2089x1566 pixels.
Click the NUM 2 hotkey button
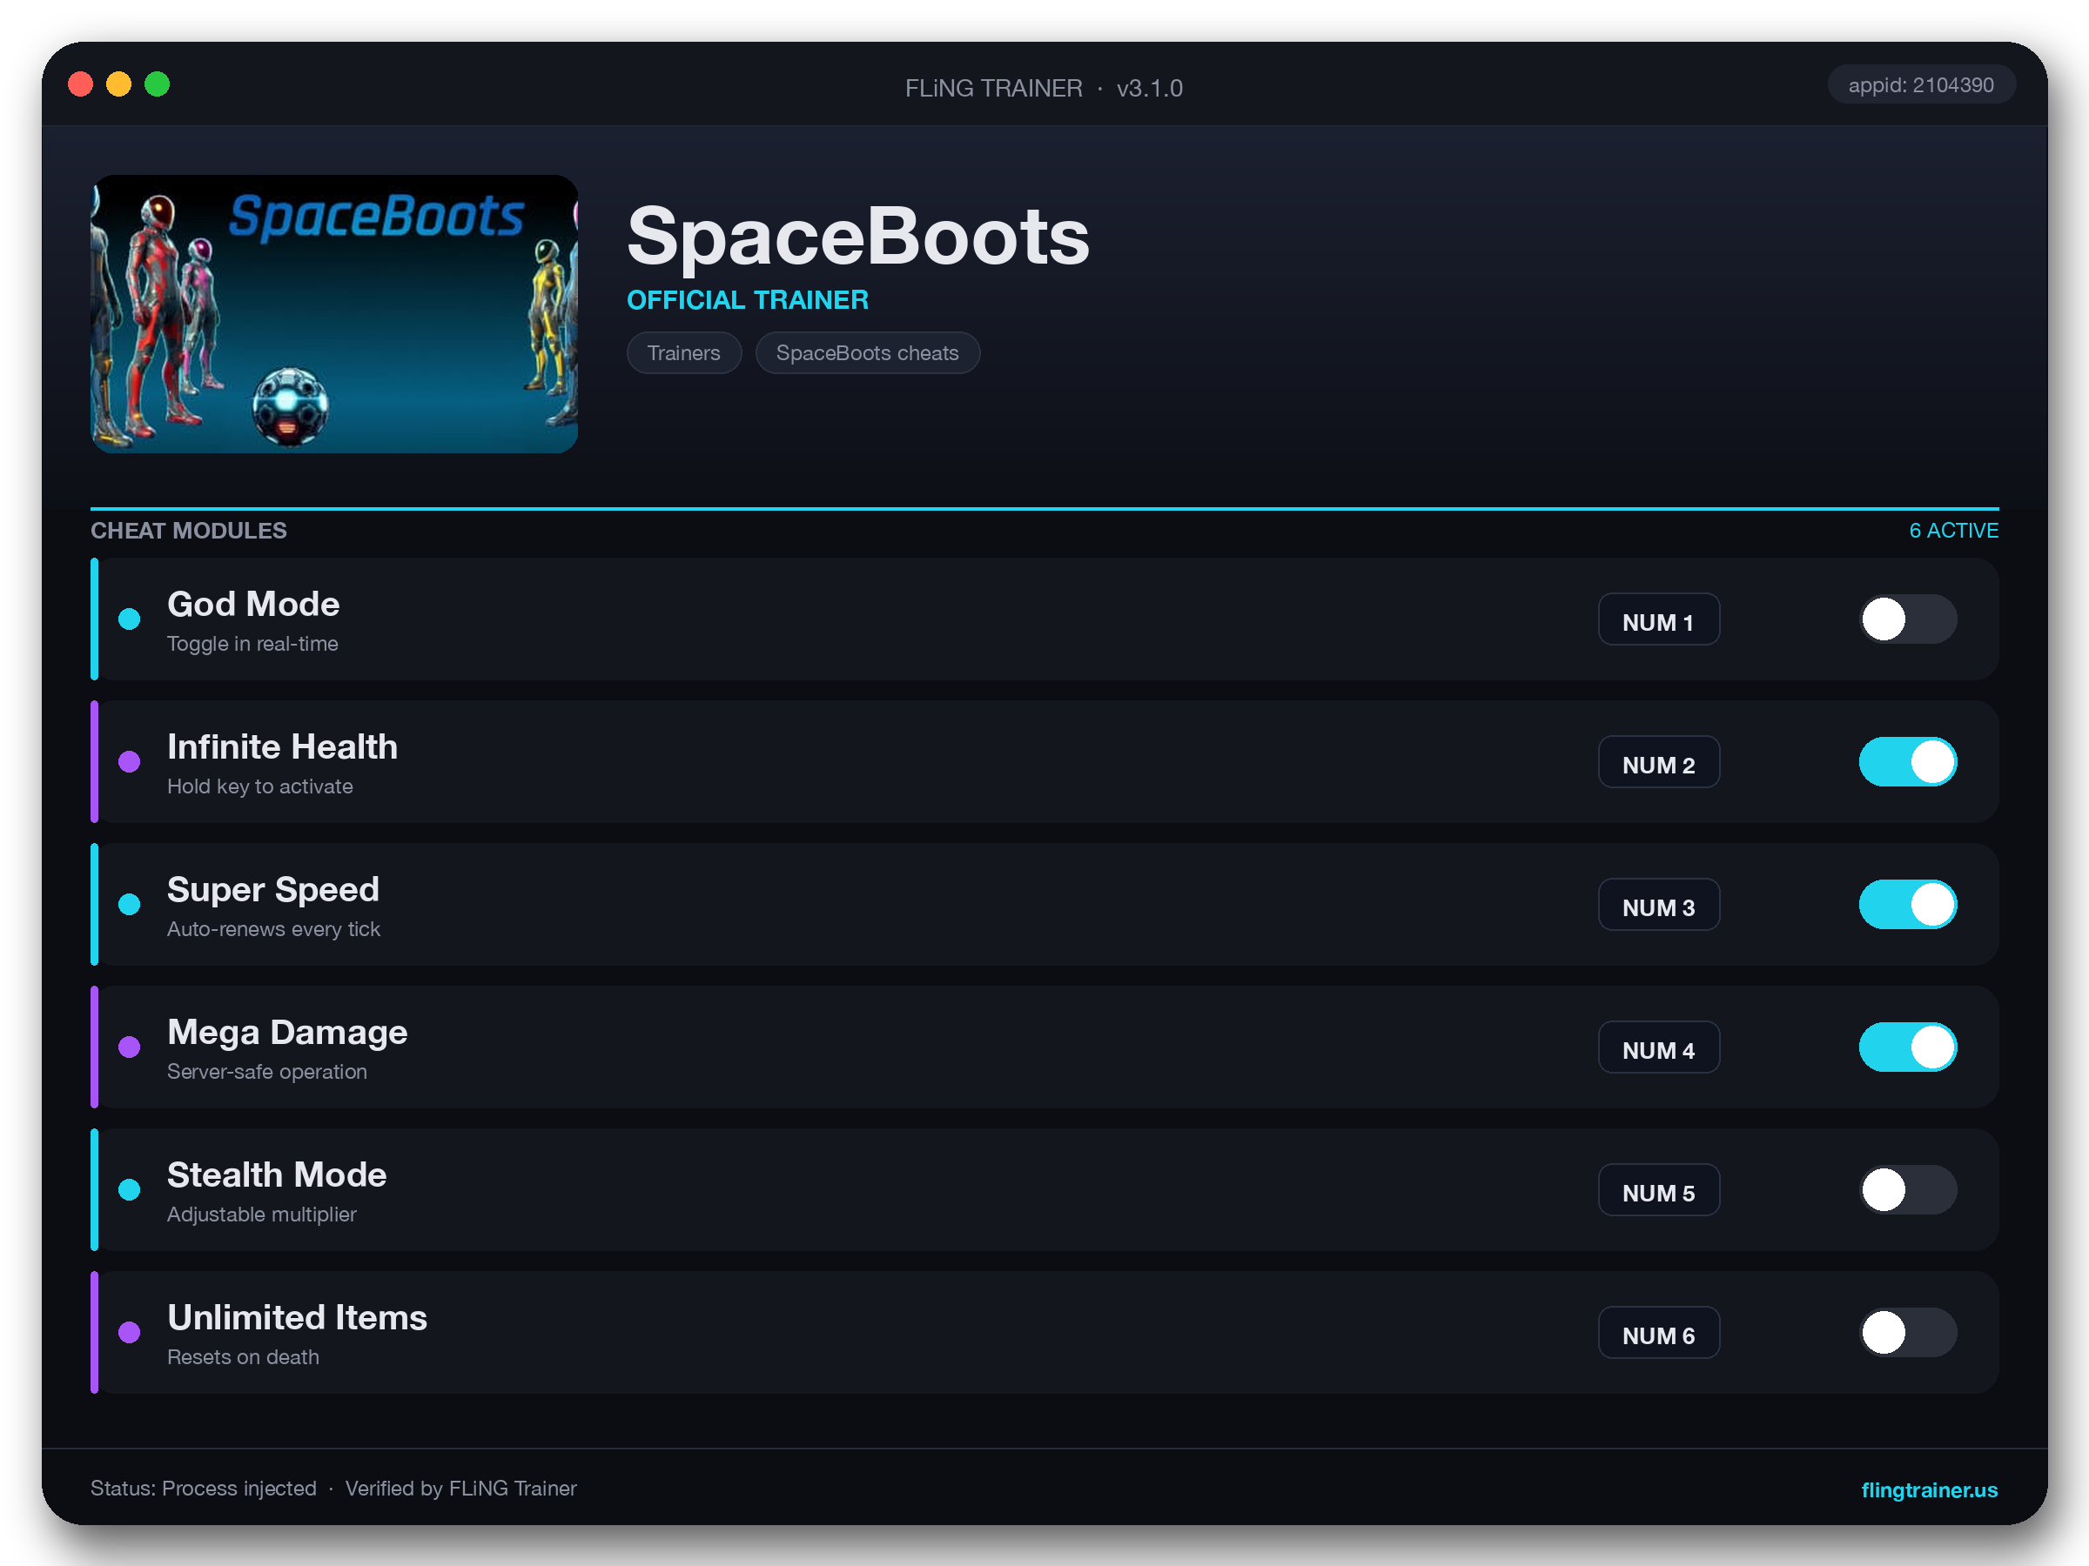1658,763
